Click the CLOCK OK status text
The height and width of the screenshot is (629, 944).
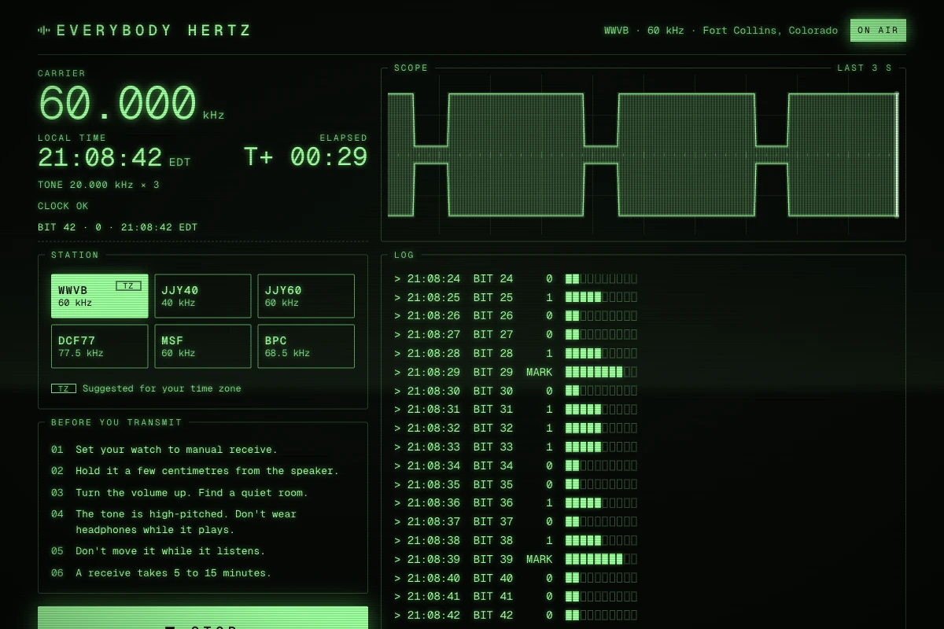pos(63,206)
